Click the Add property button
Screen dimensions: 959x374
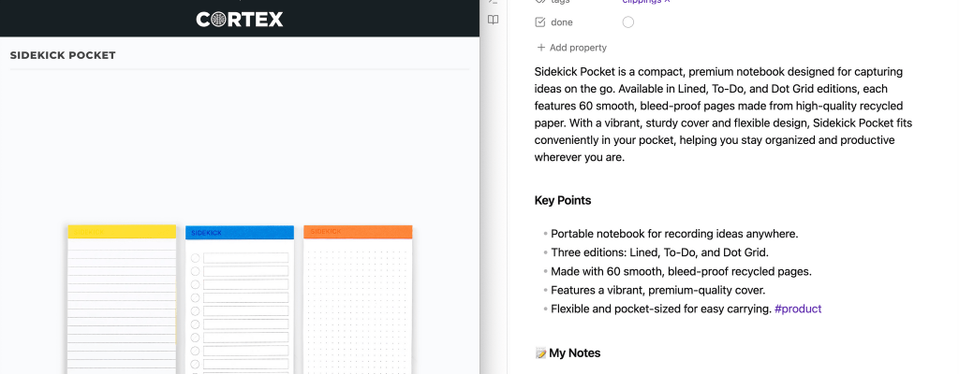click(571, 48)
